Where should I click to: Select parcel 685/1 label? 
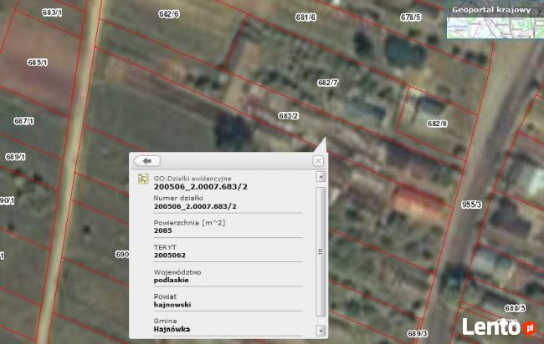click(x=37, y=63)
